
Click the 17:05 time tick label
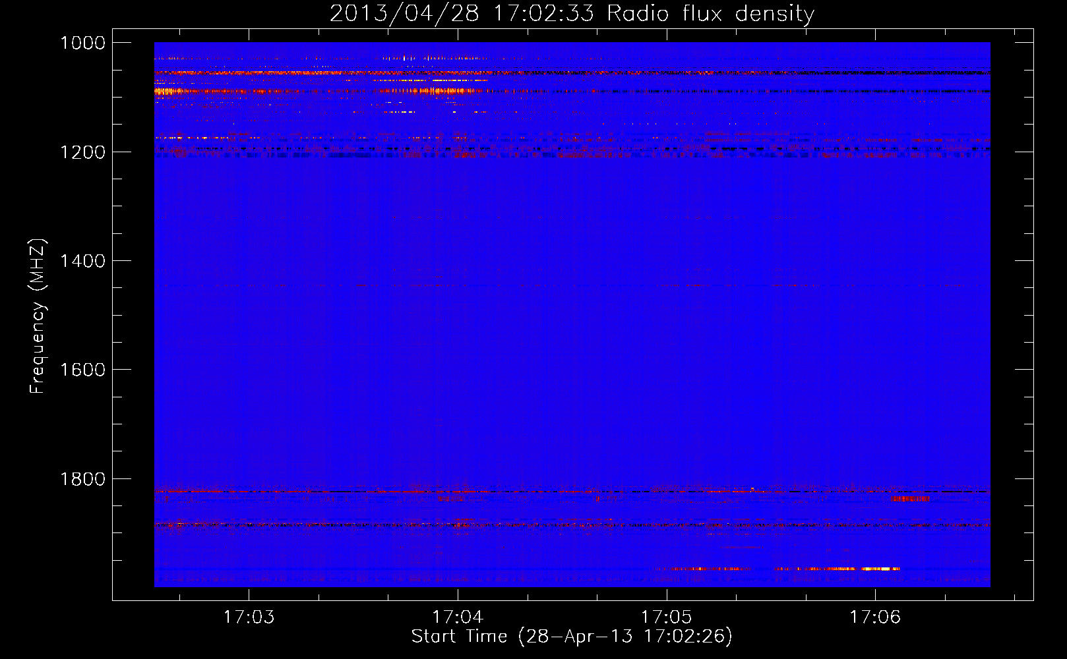click(666, 617)
